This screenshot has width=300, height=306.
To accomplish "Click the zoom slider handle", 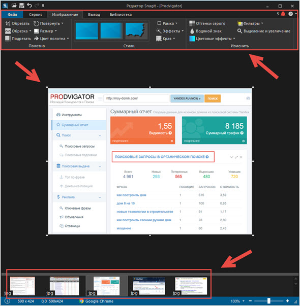I will pos(269,301).
